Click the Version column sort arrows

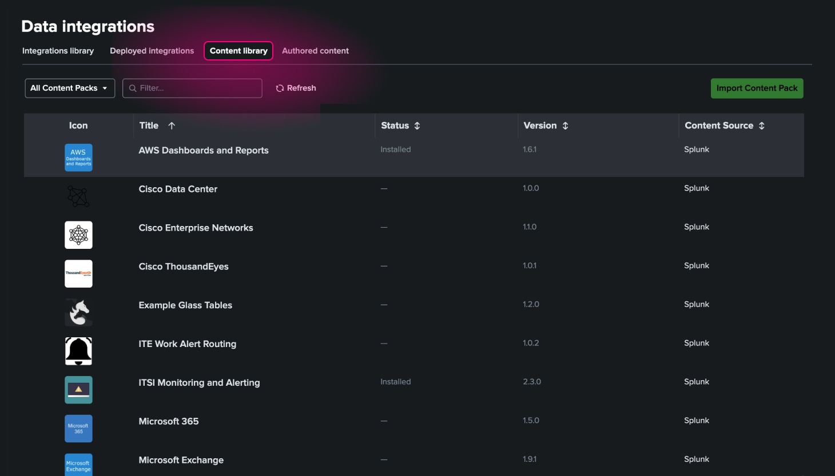click(x=565, y=126)
